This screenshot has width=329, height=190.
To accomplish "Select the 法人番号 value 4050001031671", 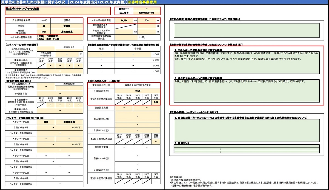I will point(146,13).
